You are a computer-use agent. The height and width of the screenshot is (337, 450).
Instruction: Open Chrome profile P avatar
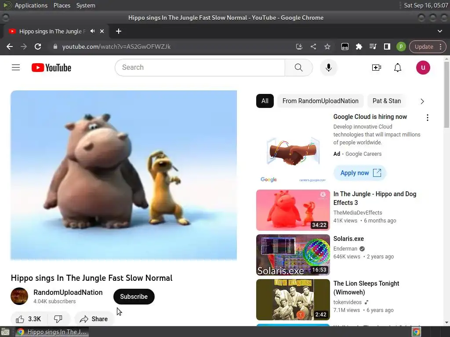[401, 47]
